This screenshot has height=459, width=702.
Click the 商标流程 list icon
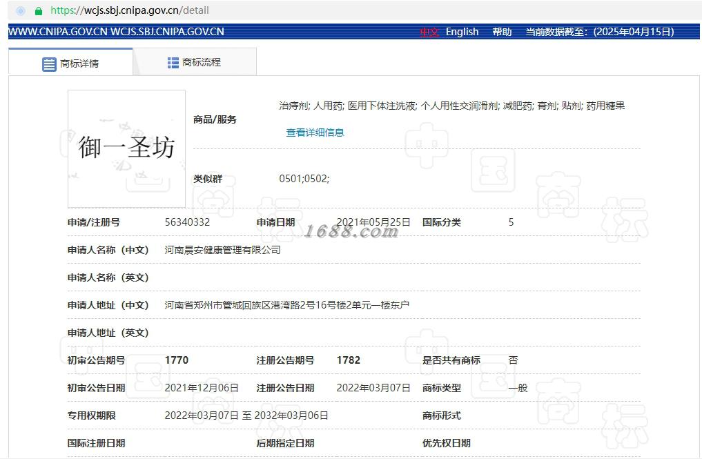coord(173,63)
